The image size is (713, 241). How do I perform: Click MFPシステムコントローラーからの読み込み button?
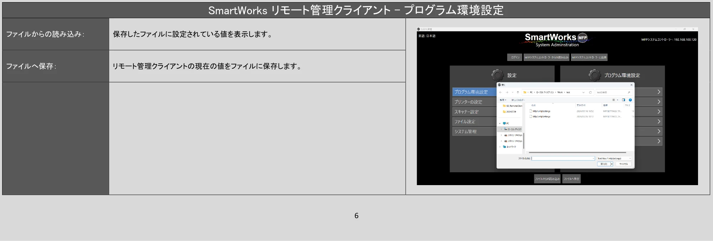click(x=547, y=57)
